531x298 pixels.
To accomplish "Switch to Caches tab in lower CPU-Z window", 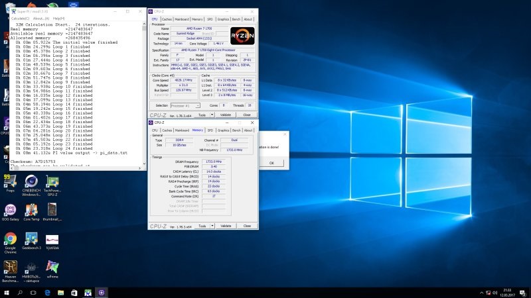I will coord(167,130).
